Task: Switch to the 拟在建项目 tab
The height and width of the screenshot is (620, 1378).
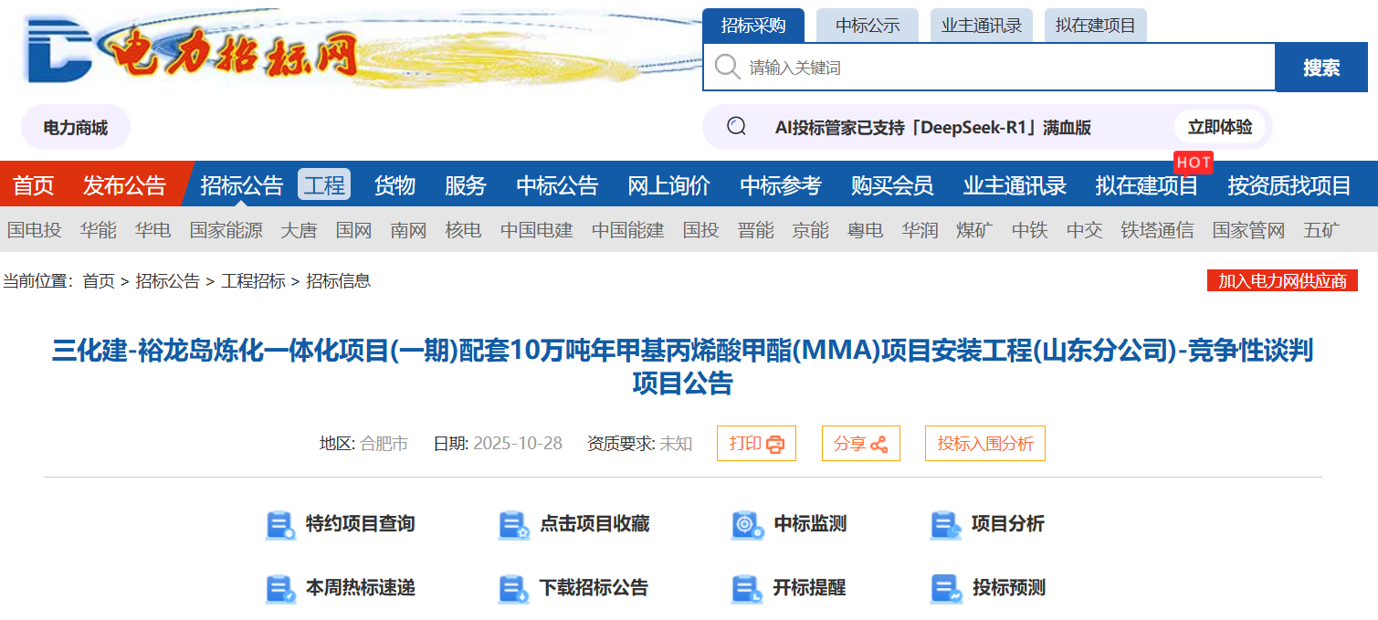Action: 1095,25
